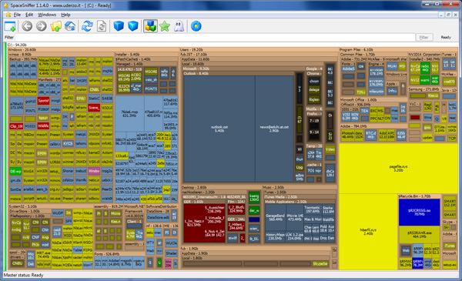Screen dimensions: 462x281
Task: Click the New View toolbar icon
Action: (10, 26)
